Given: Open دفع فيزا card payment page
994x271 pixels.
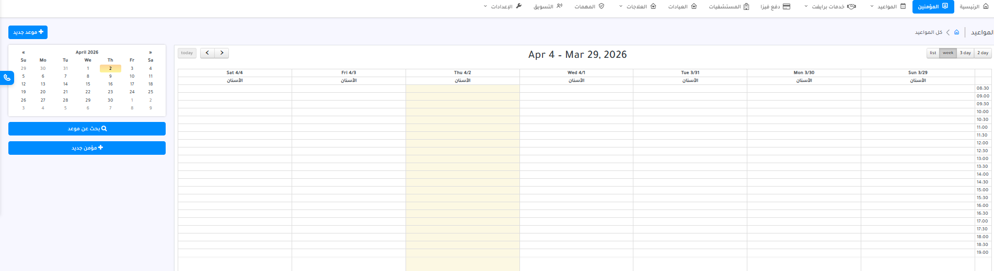Looking at the screenshot, I should click(775, 7).
